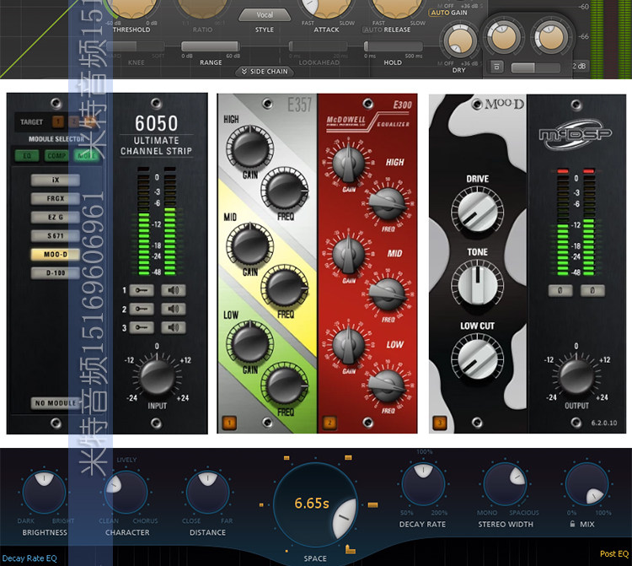Viewport: 632px width, 566px height.
Task: Select the FRGX module
Action: pyautogui.click(x=56, y=198)
